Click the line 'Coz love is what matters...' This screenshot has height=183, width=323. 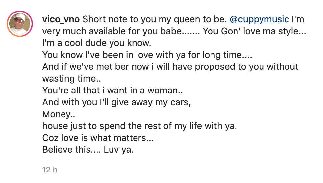pos(98,138)
